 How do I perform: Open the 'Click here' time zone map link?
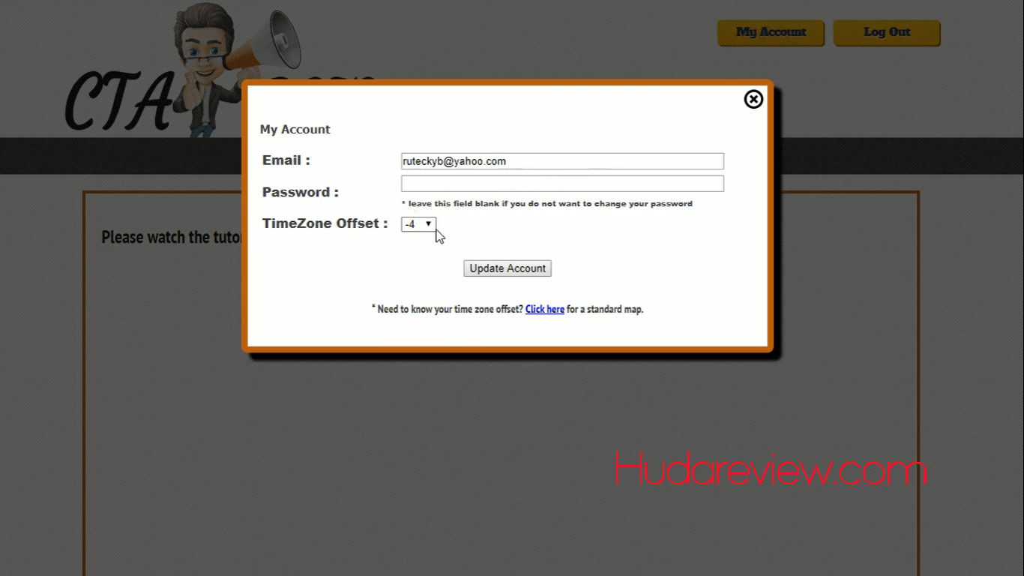coord(545,309)
